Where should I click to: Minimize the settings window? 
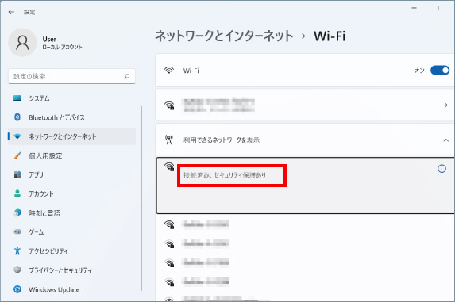click(414, 8)
